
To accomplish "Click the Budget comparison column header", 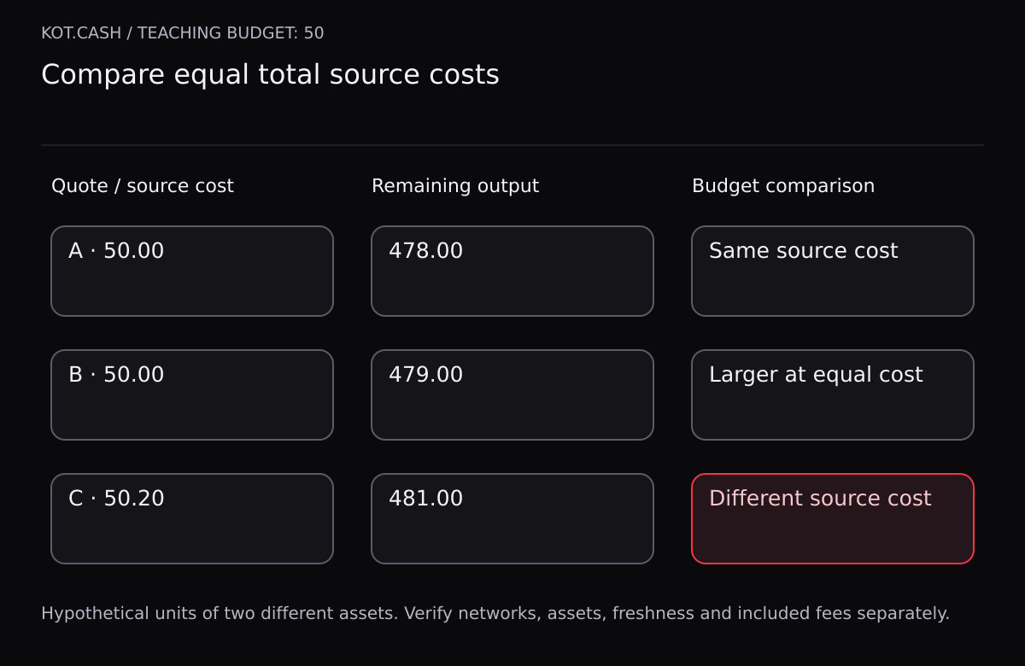I will pyautogui.click(x=783, y=186).
